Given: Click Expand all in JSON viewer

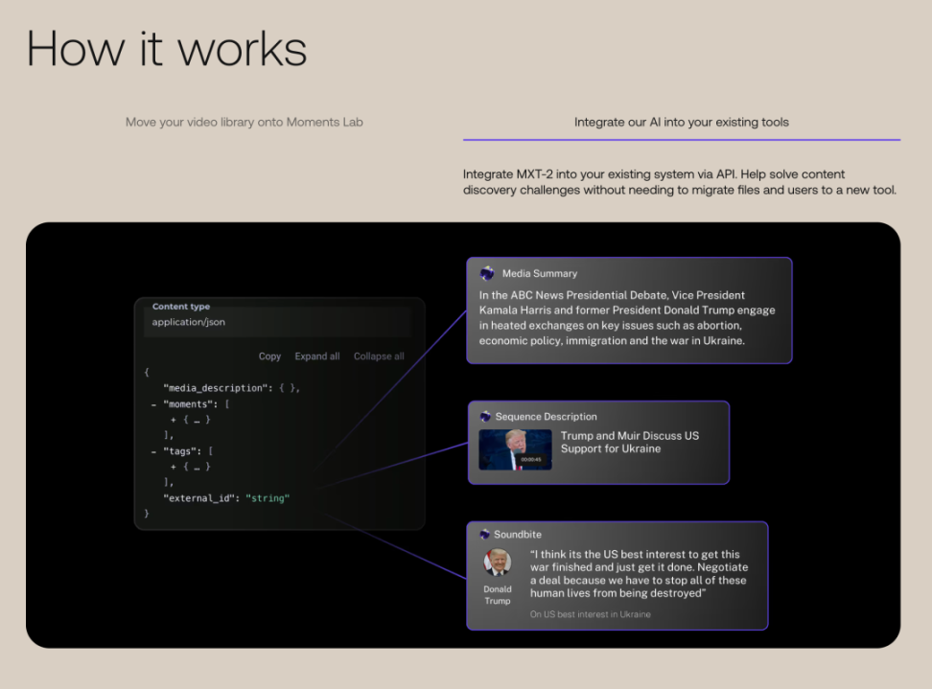Looking at the screenshot, I should pos(316,356).
